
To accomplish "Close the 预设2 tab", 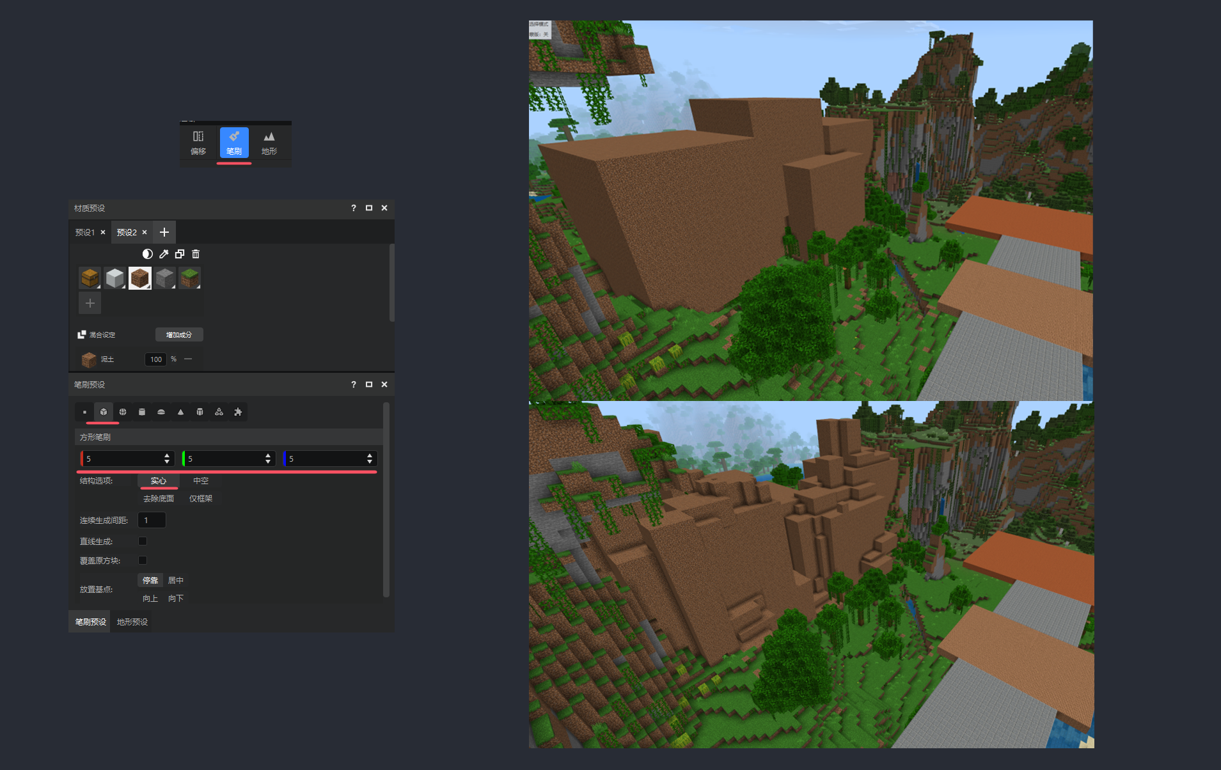I will coord(145,232).
